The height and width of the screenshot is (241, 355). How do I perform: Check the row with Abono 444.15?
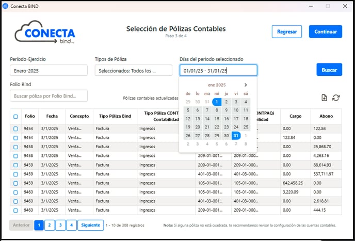click(x=15, y=210)
